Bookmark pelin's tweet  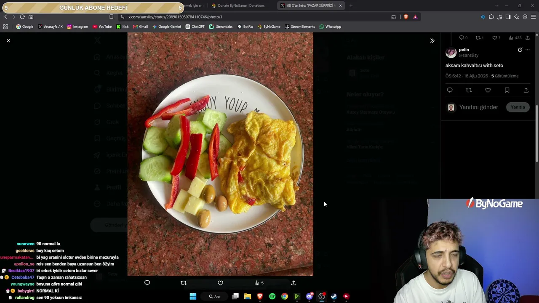[x=507, y=90]
